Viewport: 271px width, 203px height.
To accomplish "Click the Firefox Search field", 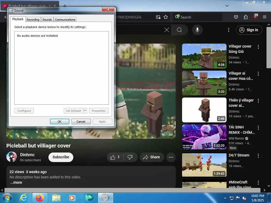I will [x=197, y=17].
